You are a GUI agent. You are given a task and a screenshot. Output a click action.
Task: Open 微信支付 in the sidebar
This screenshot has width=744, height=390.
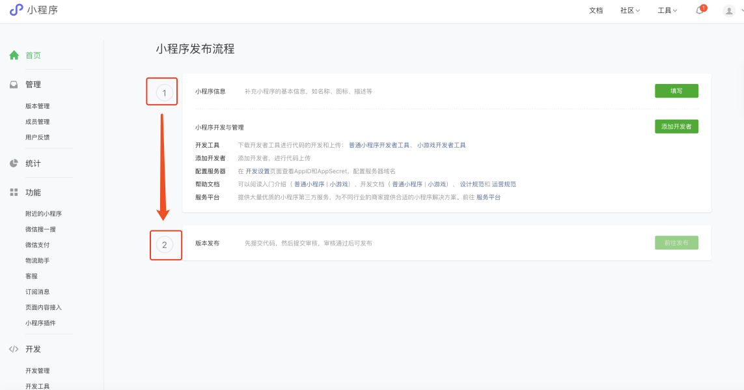pos(37,245)
